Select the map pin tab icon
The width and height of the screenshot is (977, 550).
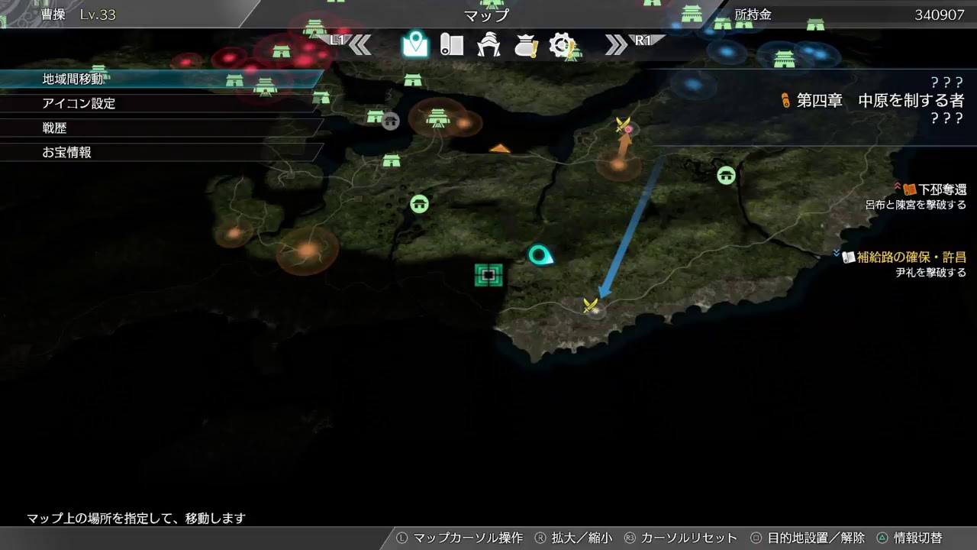click(414, 45)
